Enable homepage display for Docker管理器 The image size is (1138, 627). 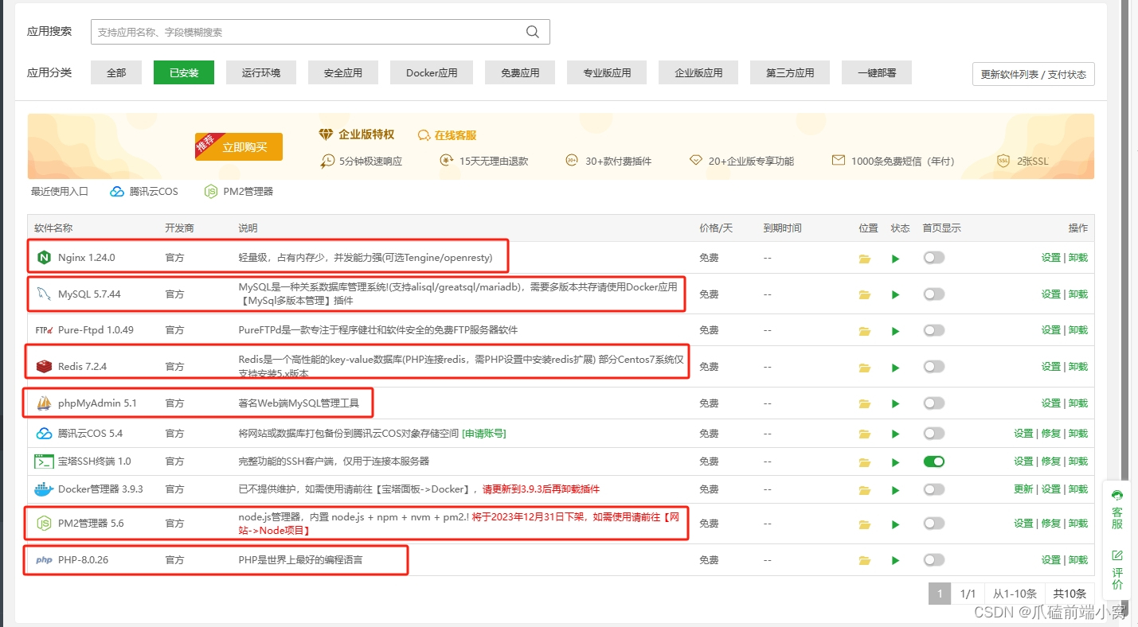pos(933,489)
